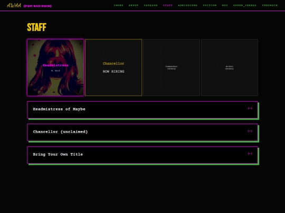Click the STAFF page heading
The image size is (285, 213).
[37, 27]
